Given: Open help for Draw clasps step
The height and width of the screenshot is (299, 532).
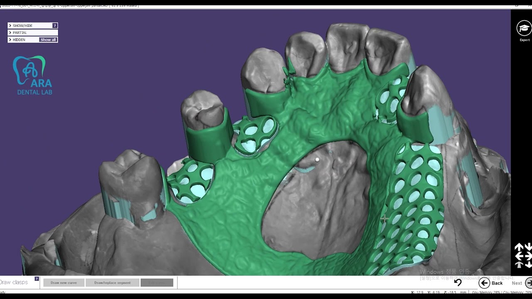Looking at the screenshot, I should point(37,279).
